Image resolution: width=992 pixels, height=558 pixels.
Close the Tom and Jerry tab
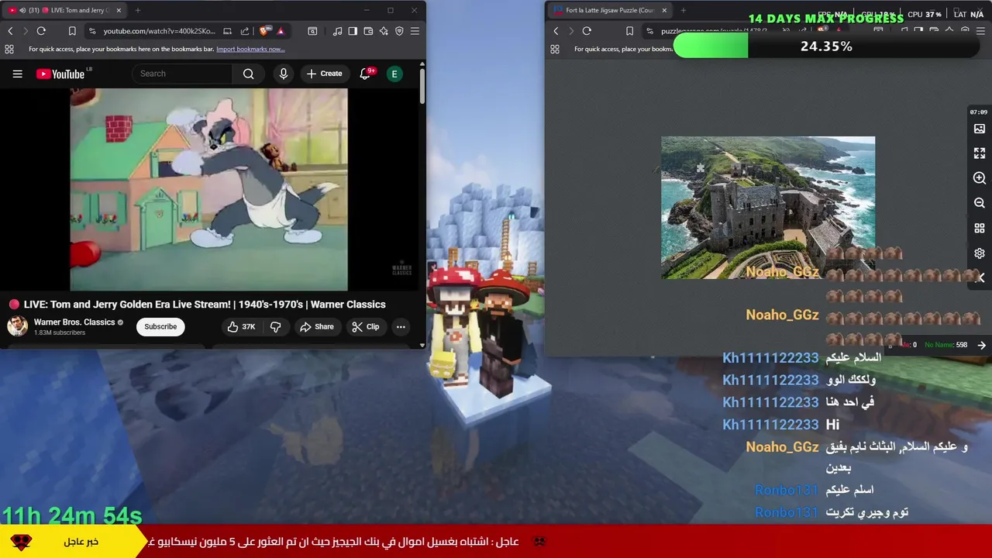point(119,10)
